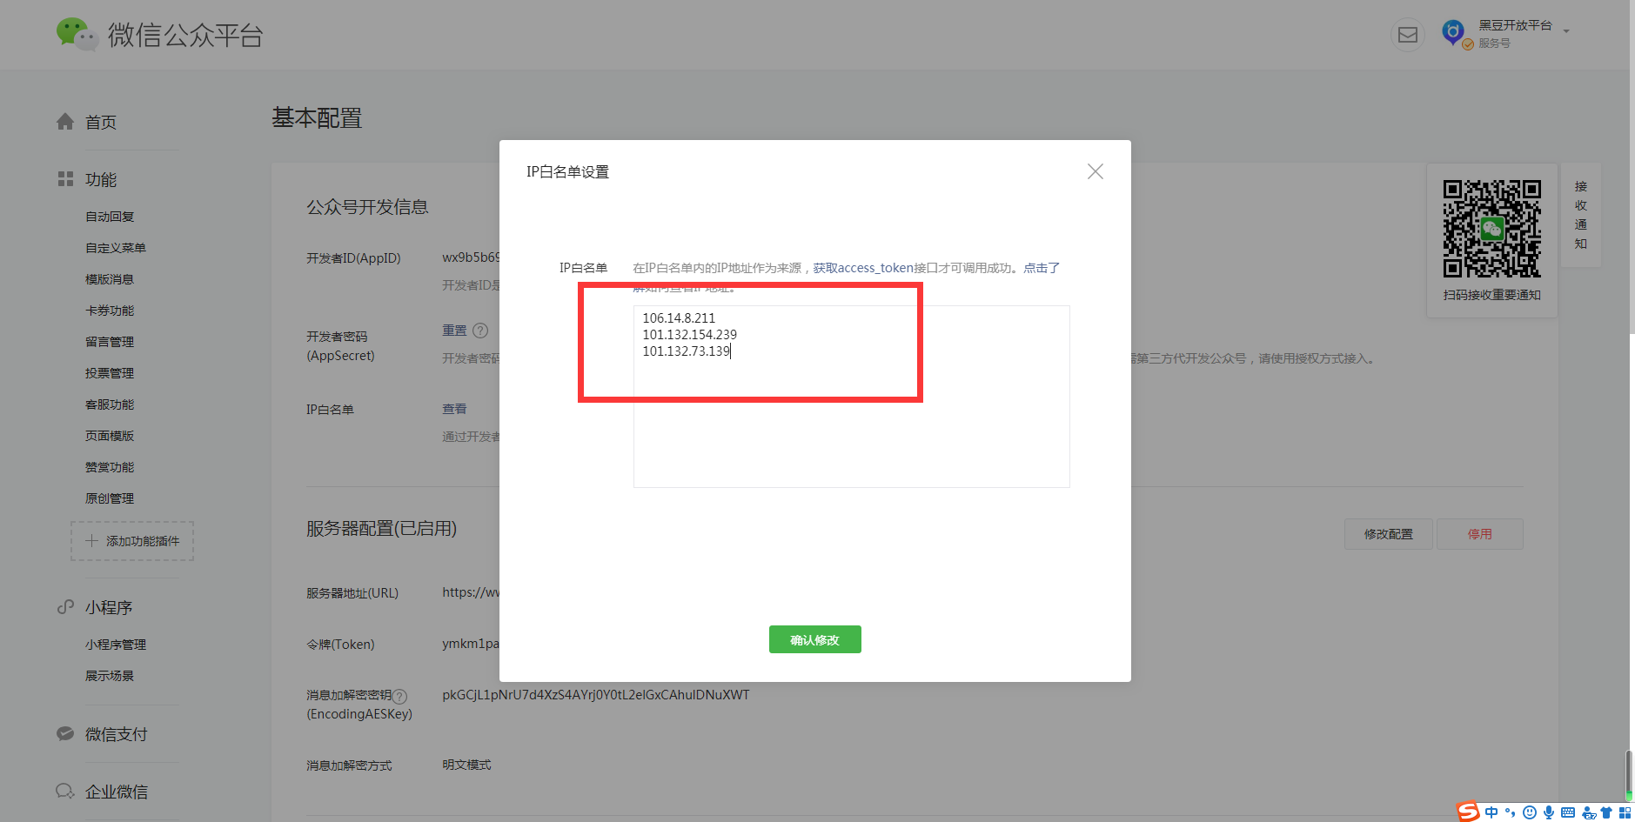Image resolution: width=1635 pixels, height=822 pixels.
Task: Click the IME emoji face icon
Action: tap(1530, 812)
